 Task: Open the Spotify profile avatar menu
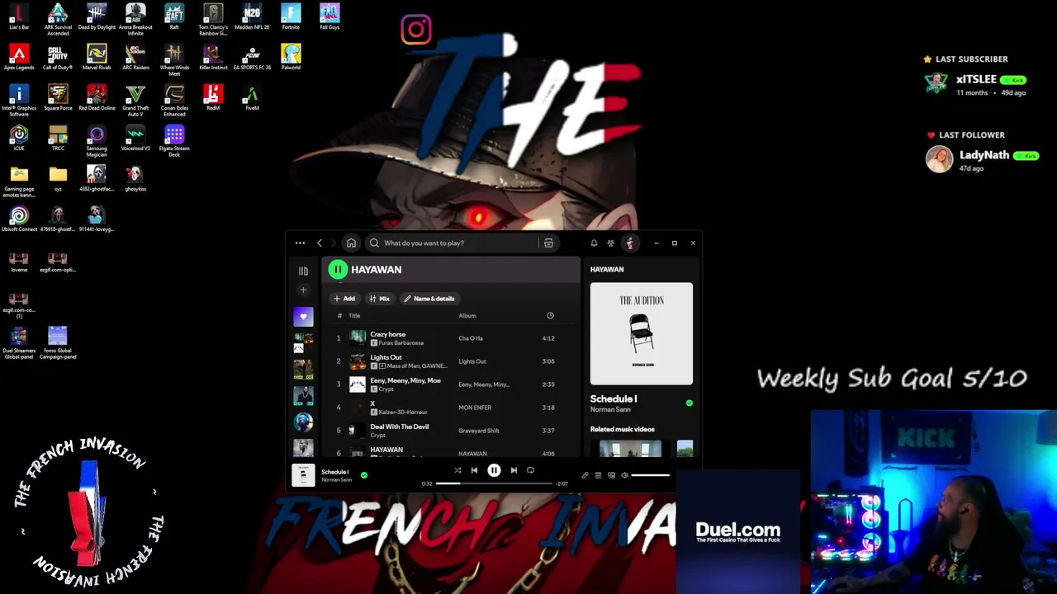tap(630, 243)
